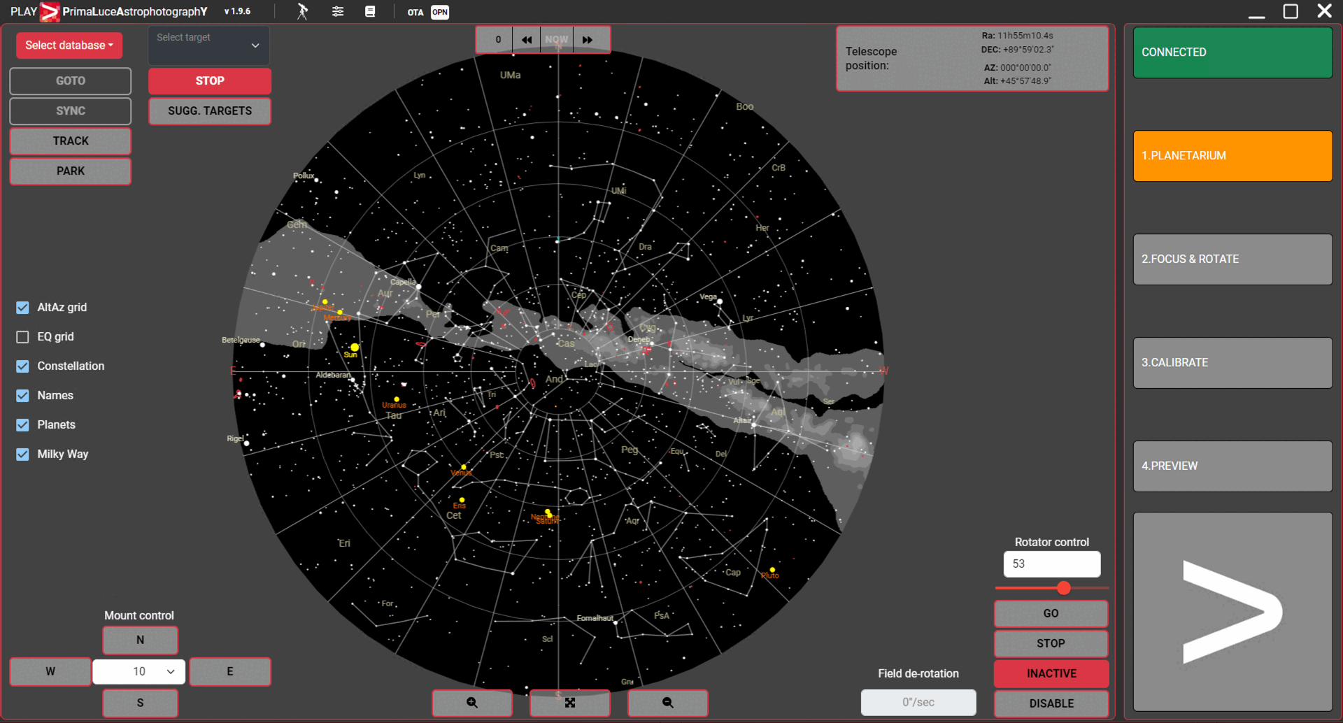Click the time offset value 0
This screenshot has height=723, width=1343.
(498, 40)
